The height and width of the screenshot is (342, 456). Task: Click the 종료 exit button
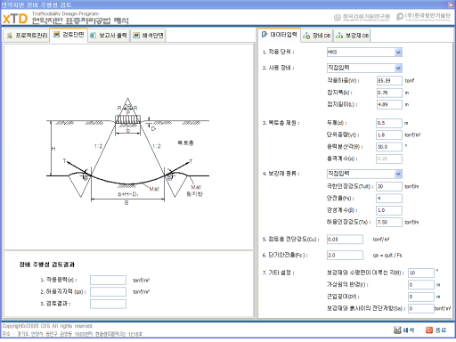[x=436, y=330]
